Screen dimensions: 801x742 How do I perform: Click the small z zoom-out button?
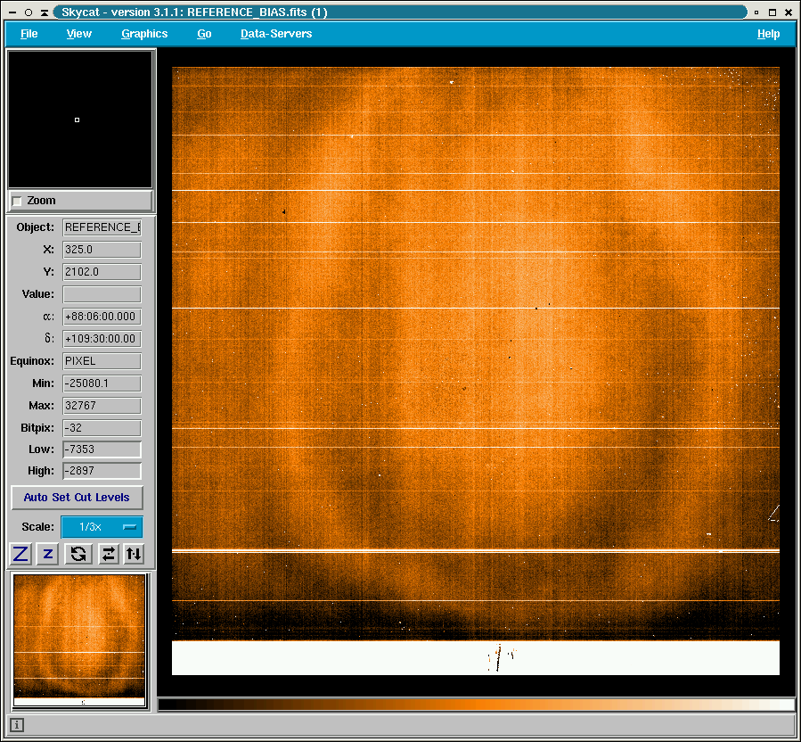pos(48,554)
